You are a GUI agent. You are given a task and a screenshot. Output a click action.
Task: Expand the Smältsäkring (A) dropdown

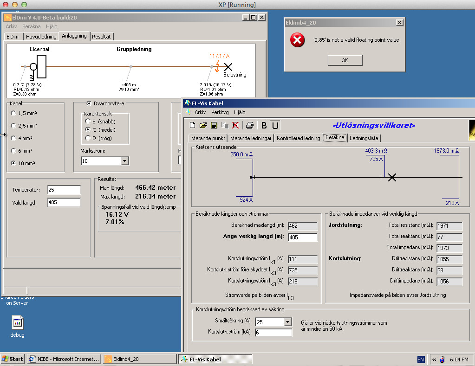point(287,322)
